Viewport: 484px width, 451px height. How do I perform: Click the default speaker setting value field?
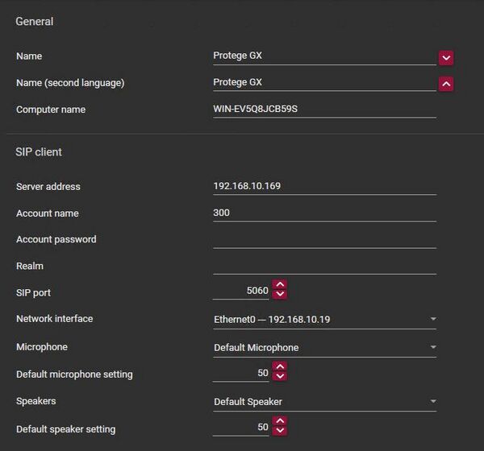[242, 427]
